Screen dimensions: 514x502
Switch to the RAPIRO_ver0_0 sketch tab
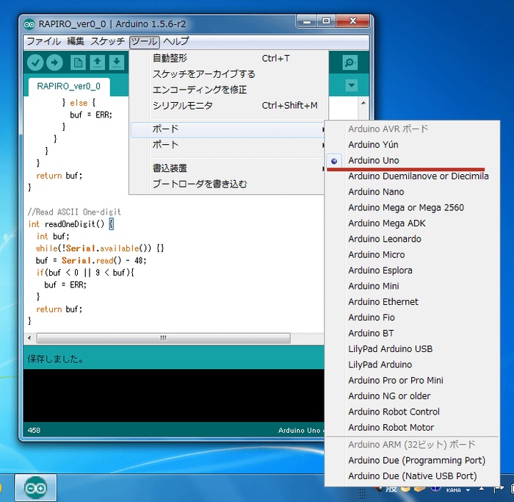click(69, 87)
